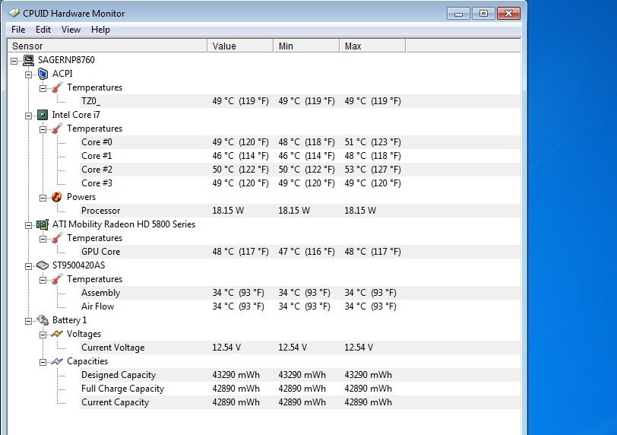Open the File menu

pos(18,30)
